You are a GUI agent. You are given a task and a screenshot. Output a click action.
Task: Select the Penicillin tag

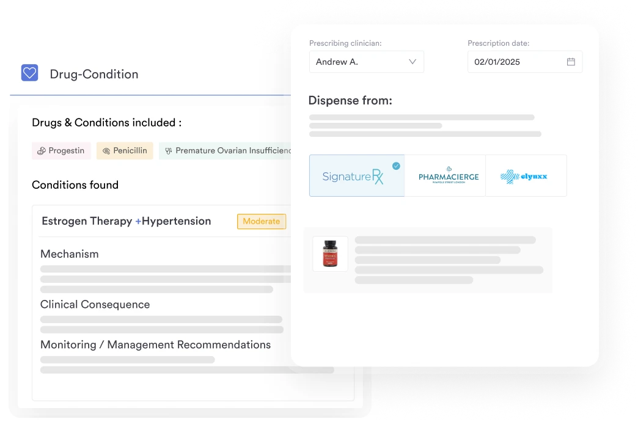[x=125, y=151]
